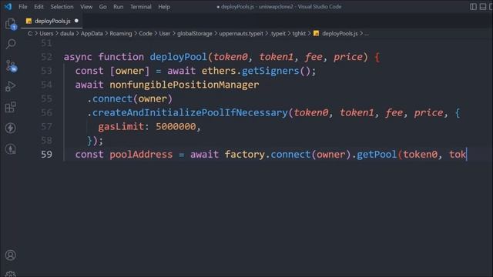
Task: Open the File menu
Action: point(23,7)
